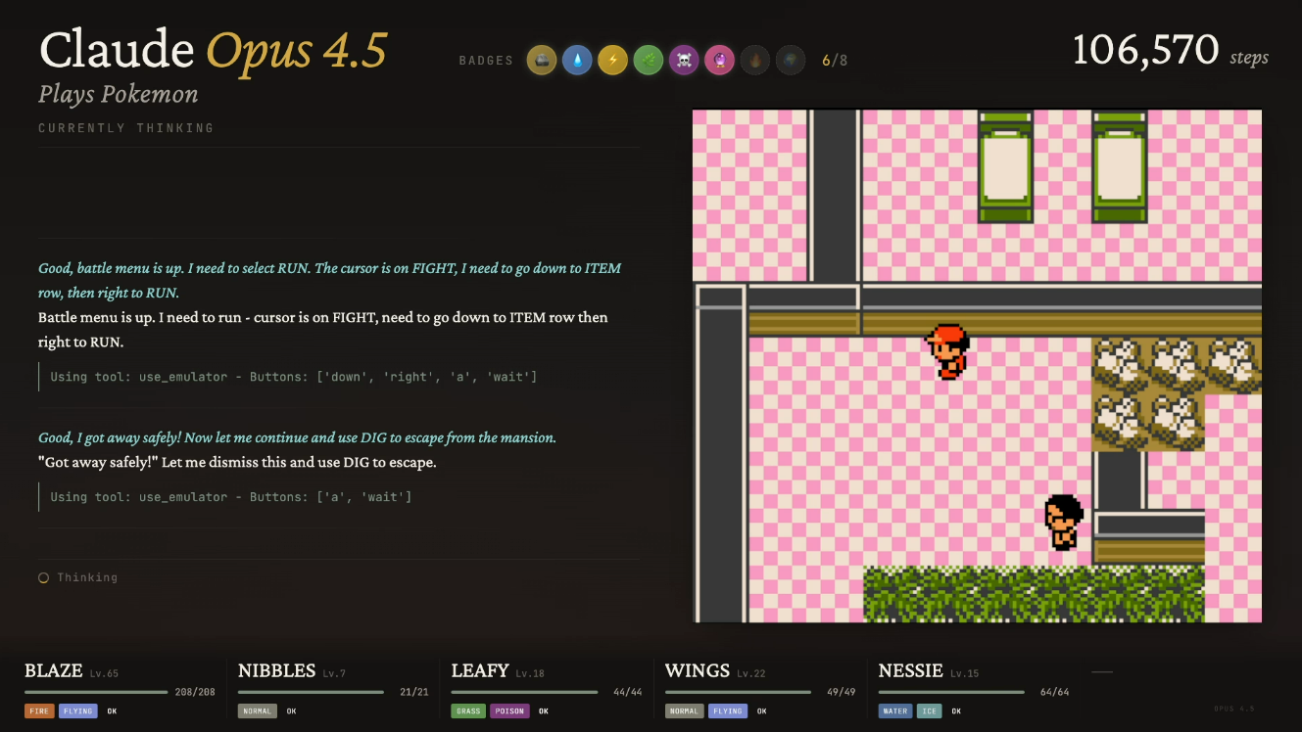
Task: Click the OK status under LEAFY
Action: click(544, 711)
